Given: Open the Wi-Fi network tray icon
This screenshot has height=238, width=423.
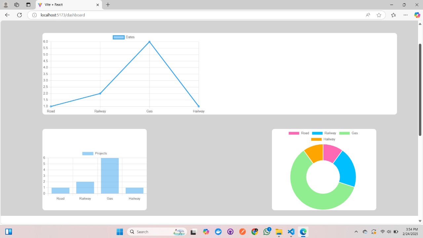Looking at the screenshot, I should pyautogui.click(x=383, y=232).
